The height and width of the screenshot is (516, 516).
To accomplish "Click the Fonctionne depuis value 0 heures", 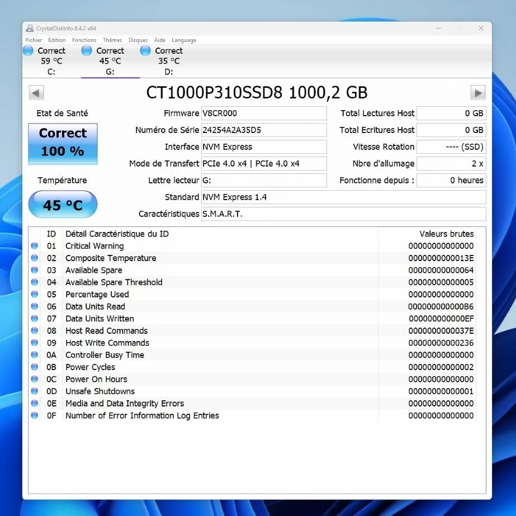I will tap(451, 181).
